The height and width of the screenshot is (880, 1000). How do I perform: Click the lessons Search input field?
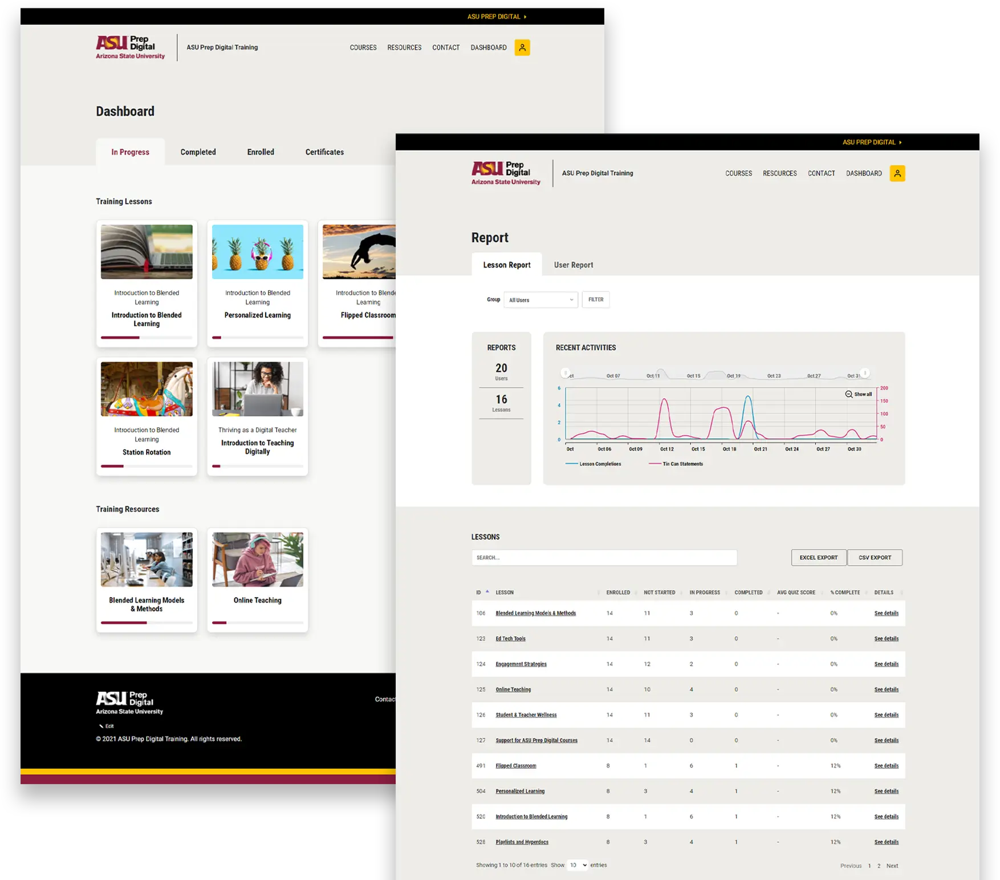[604, 558]
